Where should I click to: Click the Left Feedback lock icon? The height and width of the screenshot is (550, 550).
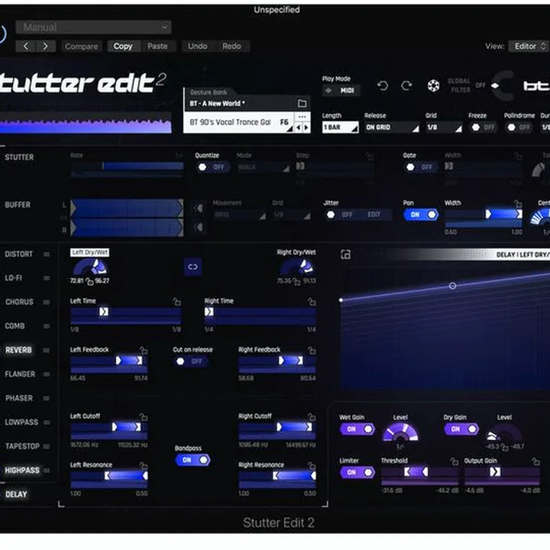pos(144,350)
